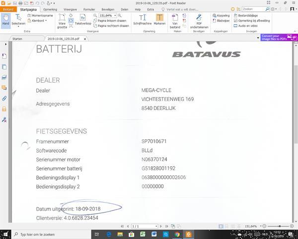Viewport: 298px width, 239px height.
Task: Add a Bestandsbijlage attachment
Action: pos(246,15)
